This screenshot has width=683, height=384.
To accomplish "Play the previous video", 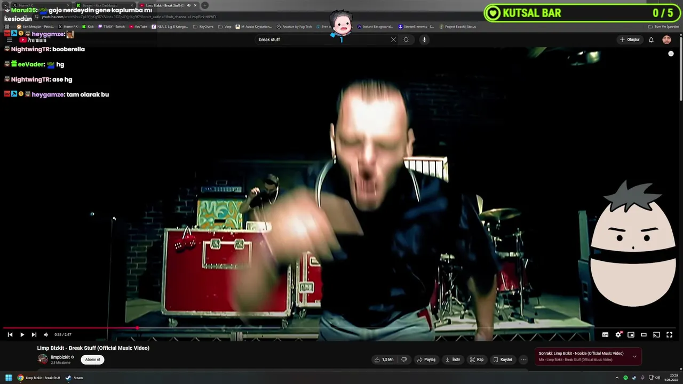I will coord(10,334).
